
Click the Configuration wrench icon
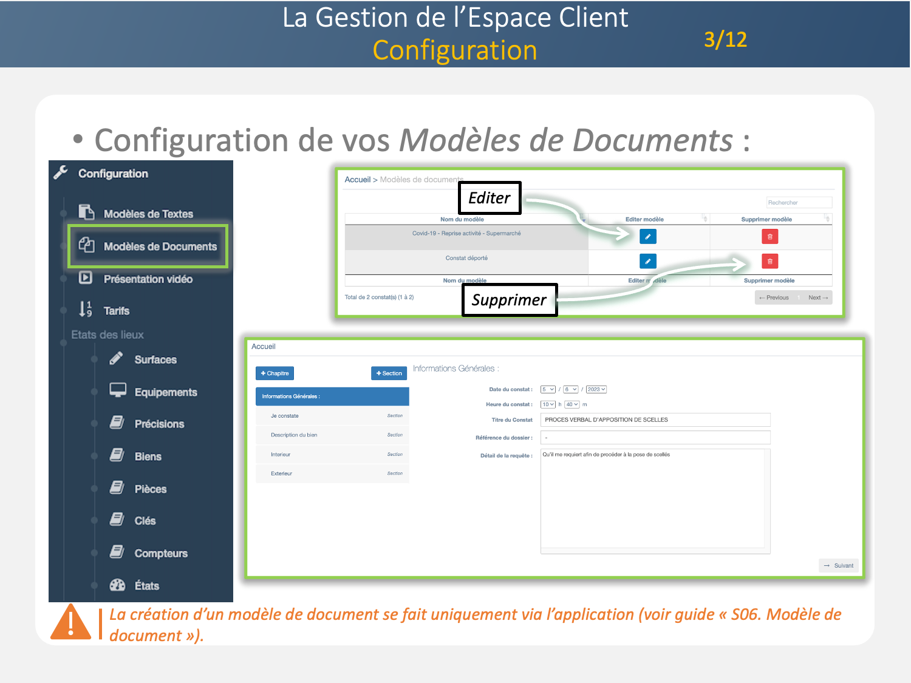pos(61,173)
